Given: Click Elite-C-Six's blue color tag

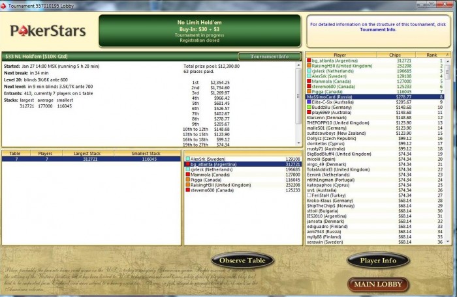Looking at the screenshot, I should (309, 102).
